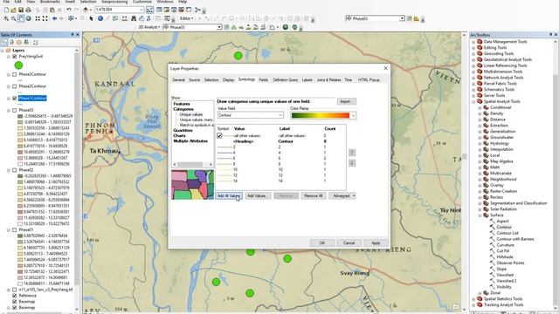Open the 3D Analyst layer dropdown
Image resolution: width=559 pixels, height=314 pixels.
pos(219,27)
